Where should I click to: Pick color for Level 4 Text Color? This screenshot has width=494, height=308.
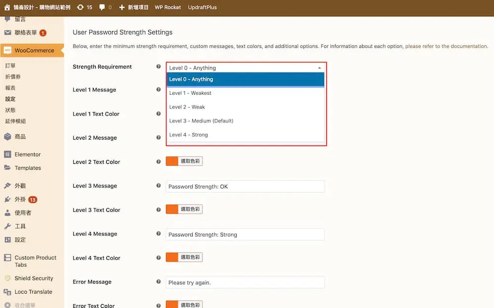click(x=184, y=257)
